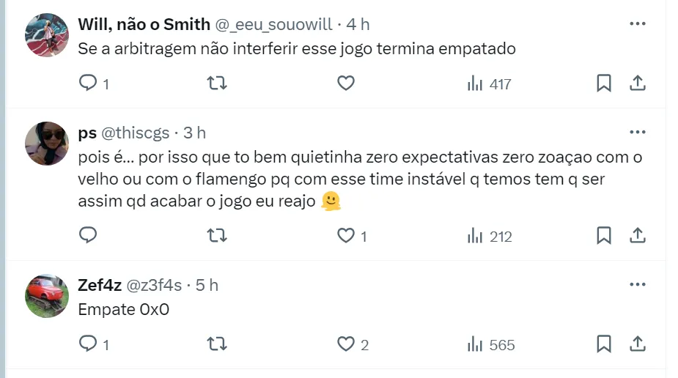Bookmark the tweet by @_eeu_souowill
The image size is (678, 378).
[603, 84]
